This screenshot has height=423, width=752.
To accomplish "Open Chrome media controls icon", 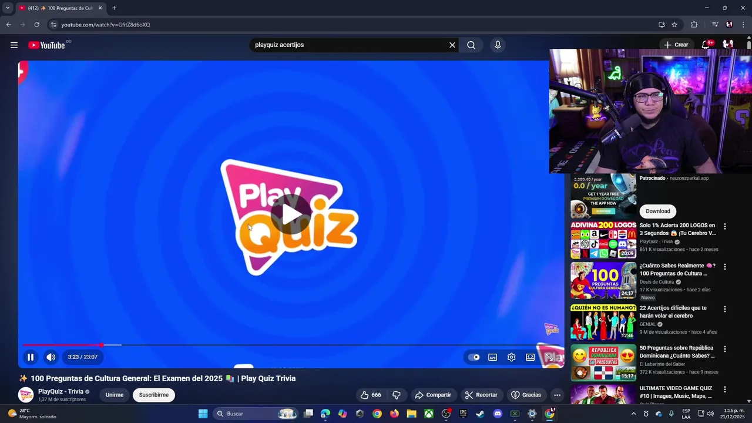I will (x=715, y=25).
